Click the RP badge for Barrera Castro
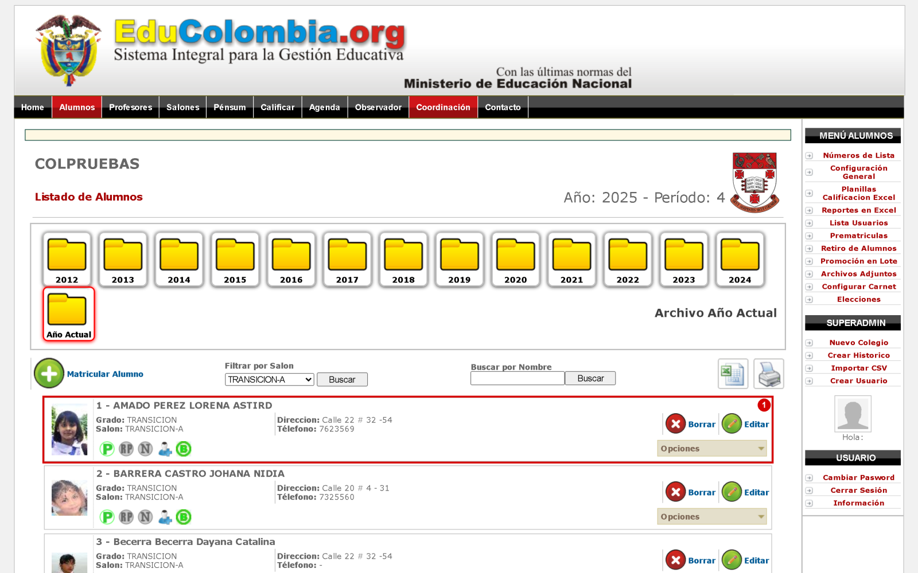 (126, 517)
